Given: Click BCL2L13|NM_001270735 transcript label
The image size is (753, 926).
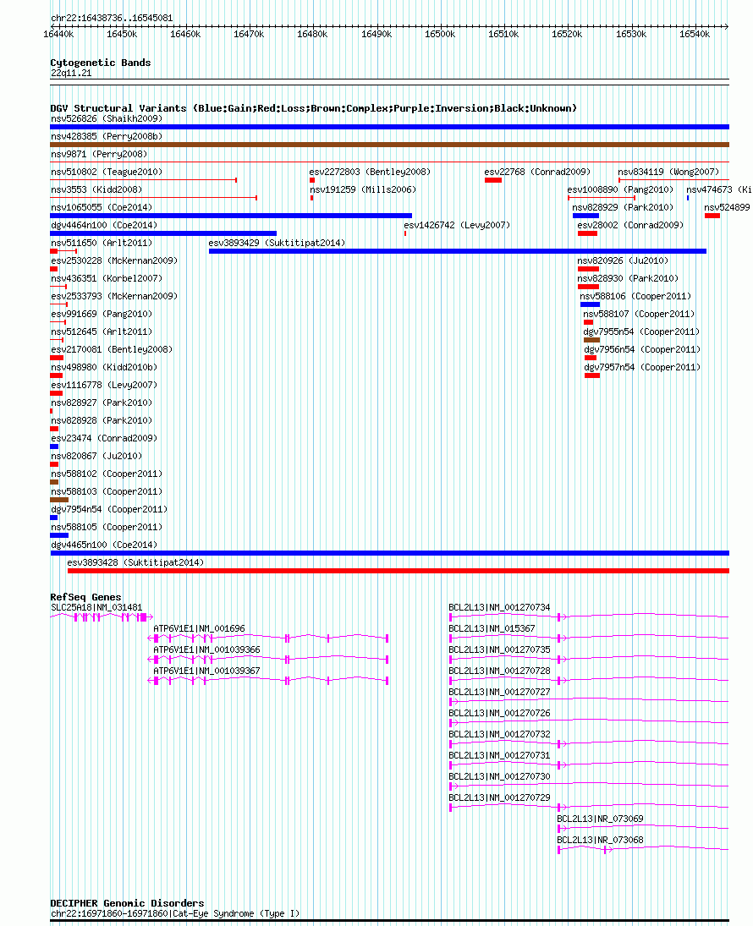Looking at the screenshot, I should coord(499,649).
